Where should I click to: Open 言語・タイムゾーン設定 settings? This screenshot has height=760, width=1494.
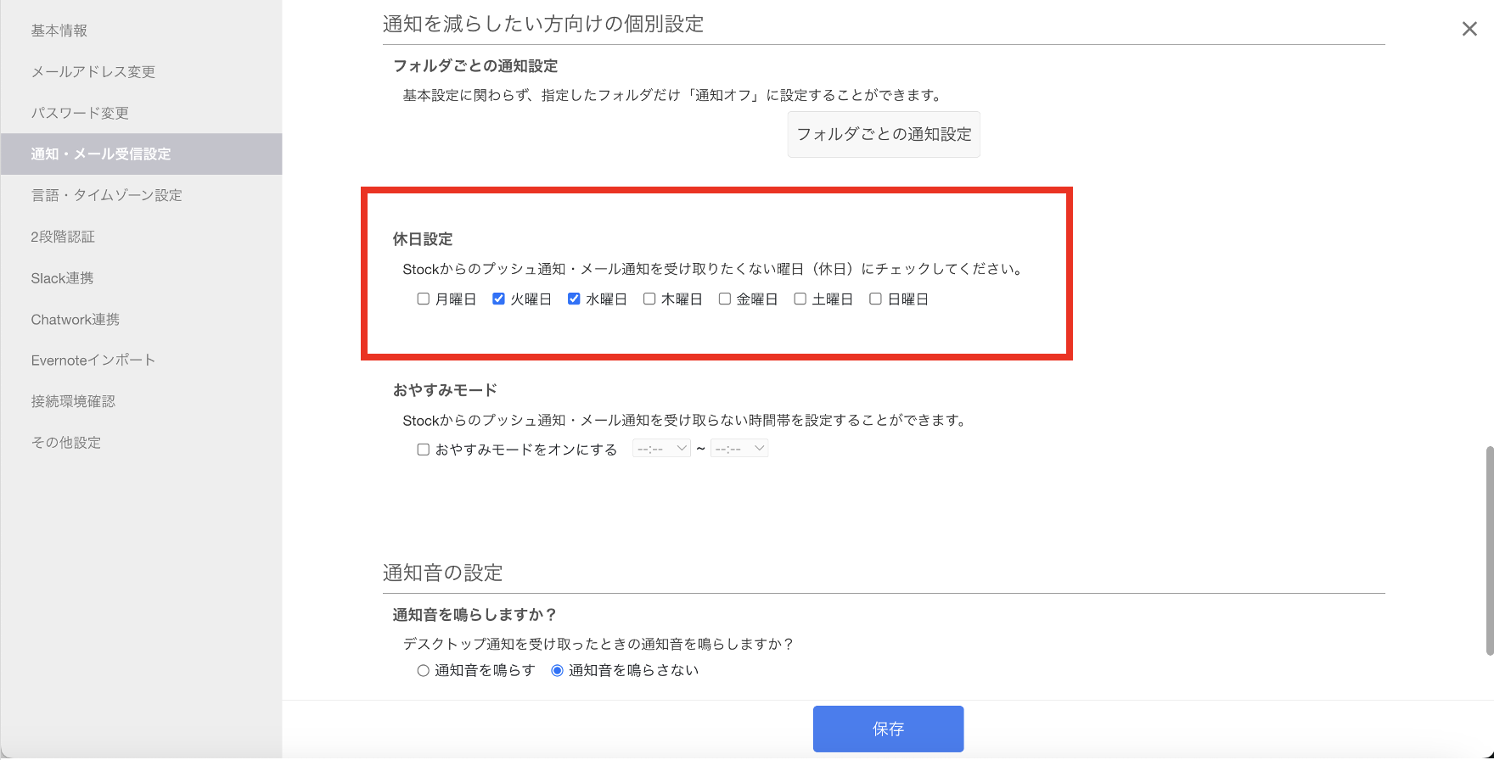click(x=108, y=195)
